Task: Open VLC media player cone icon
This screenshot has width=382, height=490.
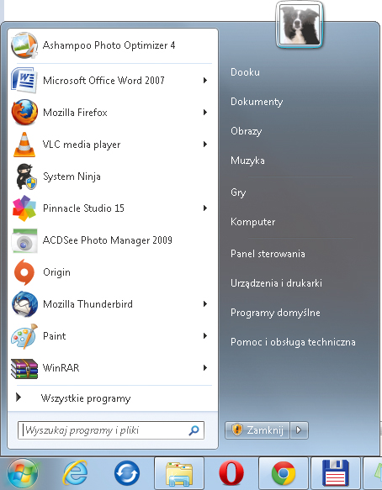Action: coord(24,145)
